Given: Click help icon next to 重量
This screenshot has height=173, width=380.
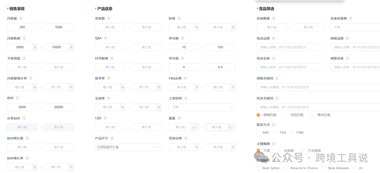Looking at the screenshot, I should coord(179,118).
